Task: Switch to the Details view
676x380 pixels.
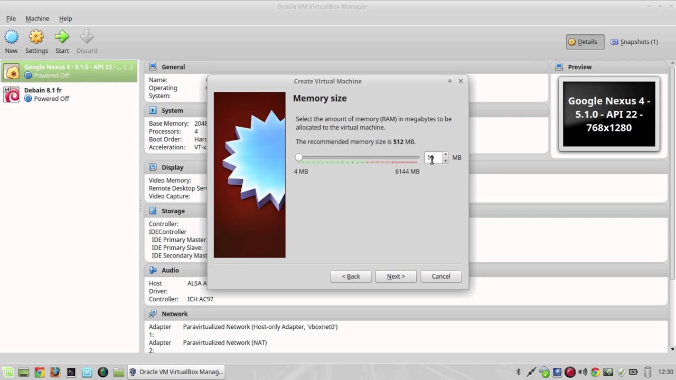Action: (x=585, y=42)
